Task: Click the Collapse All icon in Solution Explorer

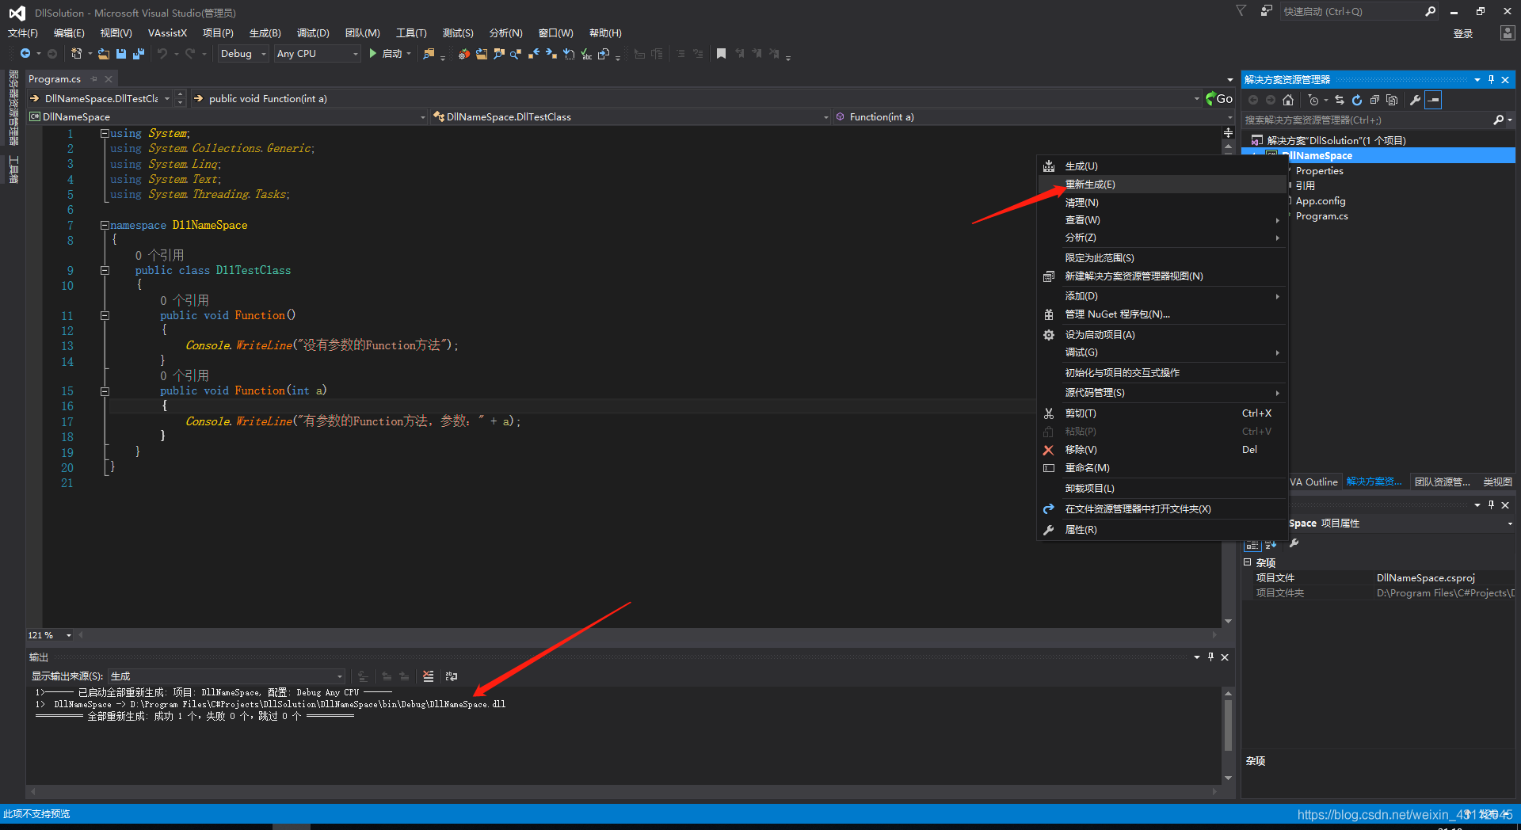Action: click(x=1374, y=100)
